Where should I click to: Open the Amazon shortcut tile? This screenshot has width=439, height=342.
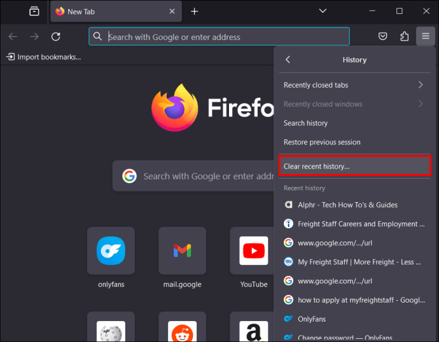pyautogui.click(x=252, y=327)
